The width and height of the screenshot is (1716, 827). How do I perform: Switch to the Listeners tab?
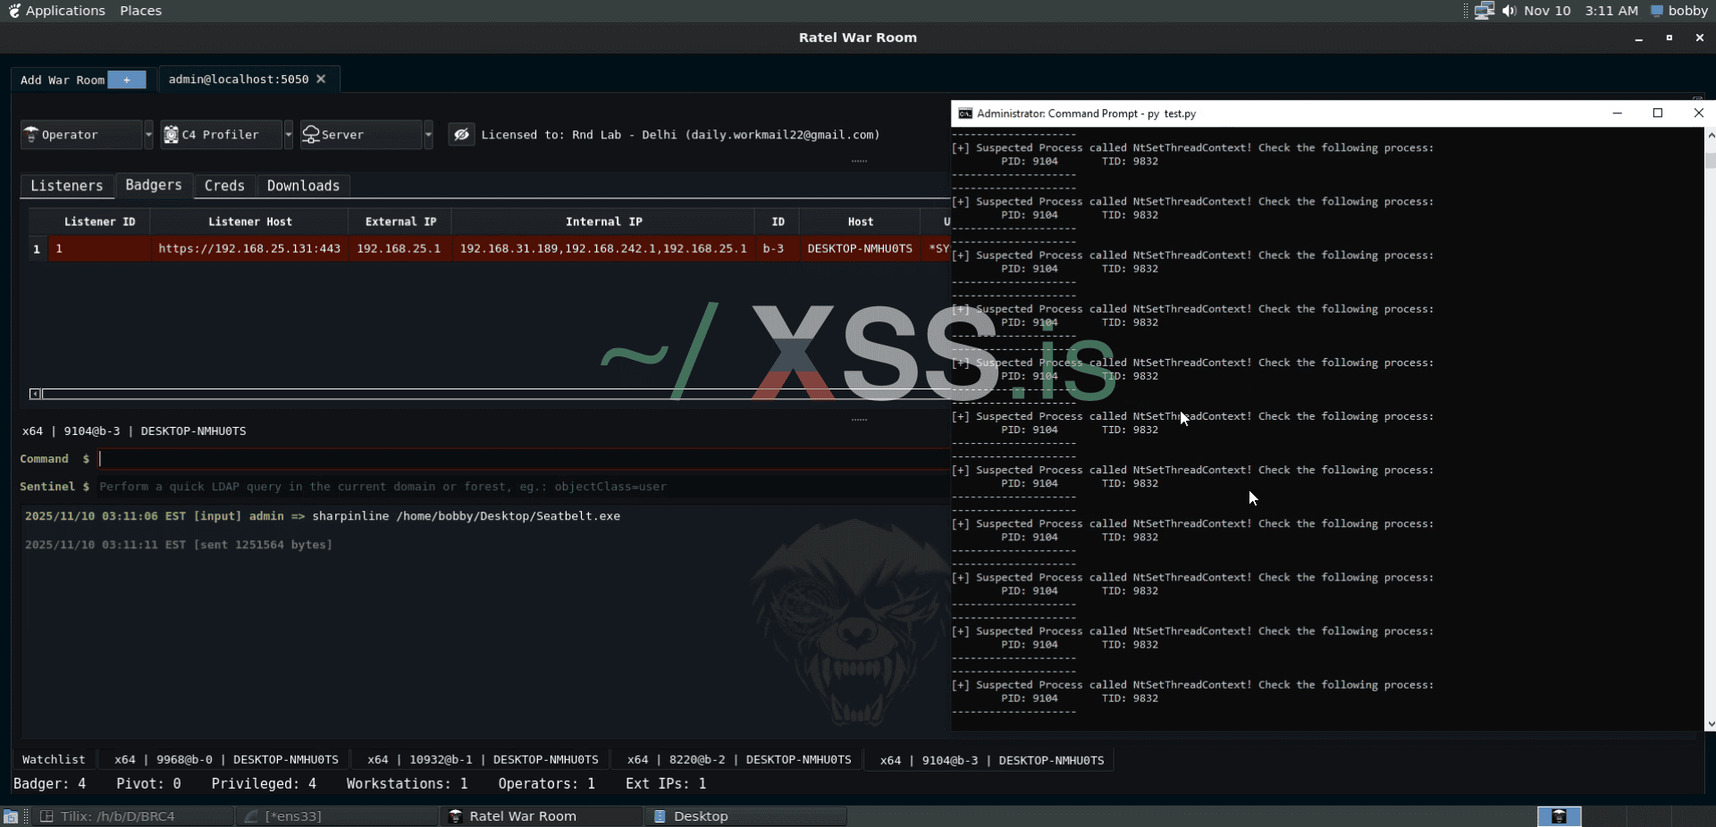[x=67, y=186]
